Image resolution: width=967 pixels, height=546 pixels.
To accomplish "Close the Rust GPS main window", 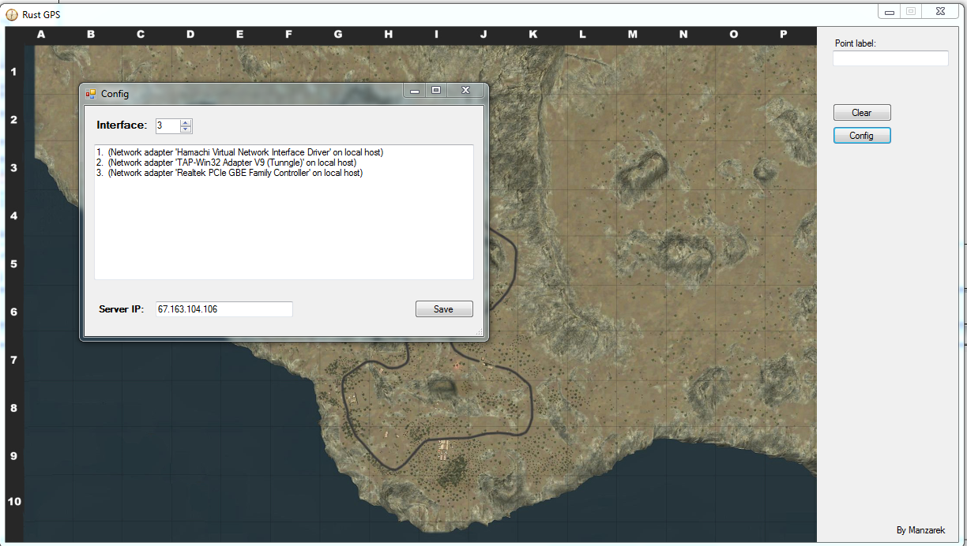I will pos(939,11).
